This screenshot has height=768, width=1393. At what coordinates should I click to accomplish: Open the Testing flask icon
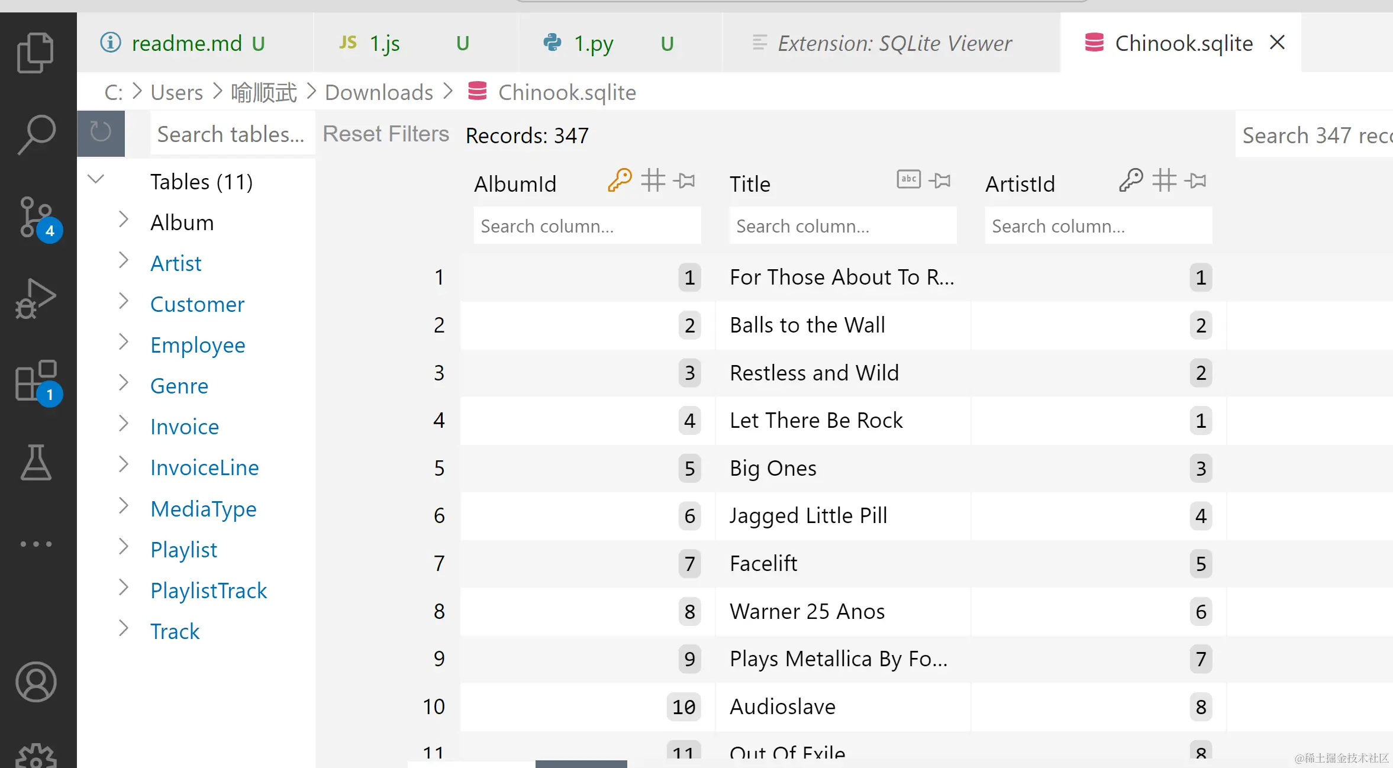point(36,462)
